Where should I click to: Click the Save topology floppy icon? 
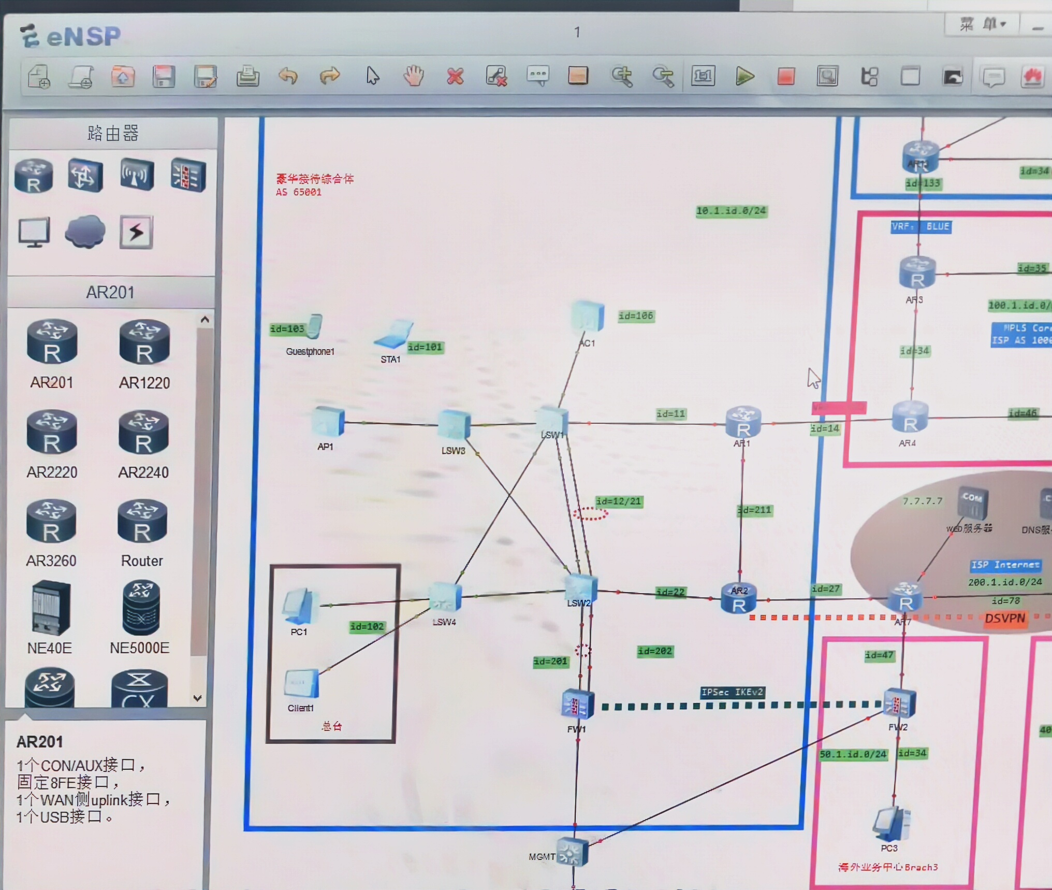tap(164, 77)
